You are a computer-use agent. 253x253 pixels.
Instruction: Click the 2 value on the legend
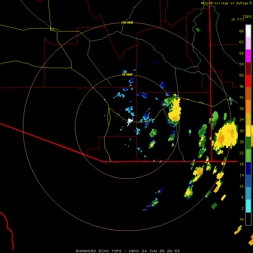242,209
